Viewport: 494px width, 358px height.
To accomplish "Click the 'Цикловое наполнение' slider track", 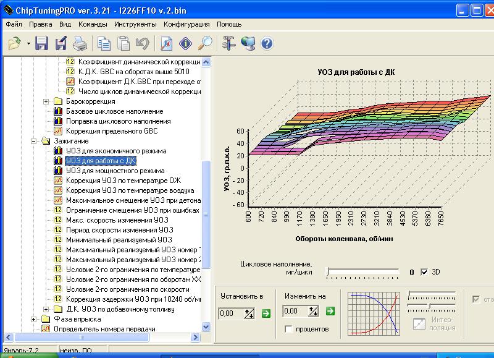I will pyautogui.click(x=364, y=272).
